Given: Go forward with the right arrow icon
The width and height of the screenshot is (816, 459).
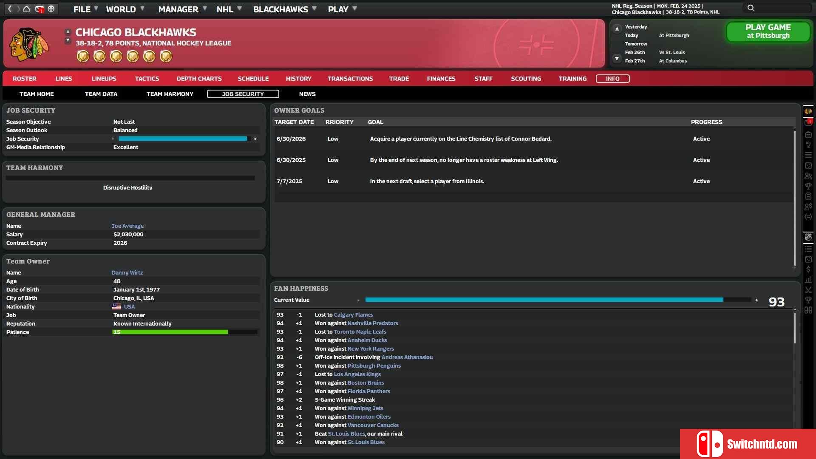Looking at the screenshot, I should 18,9.
